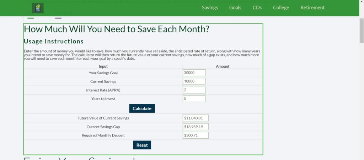Click the 'Future Value of Current Savings' label
Image resolution: width=364 pixels, height=160 pixels.
[x=103, y=118]
